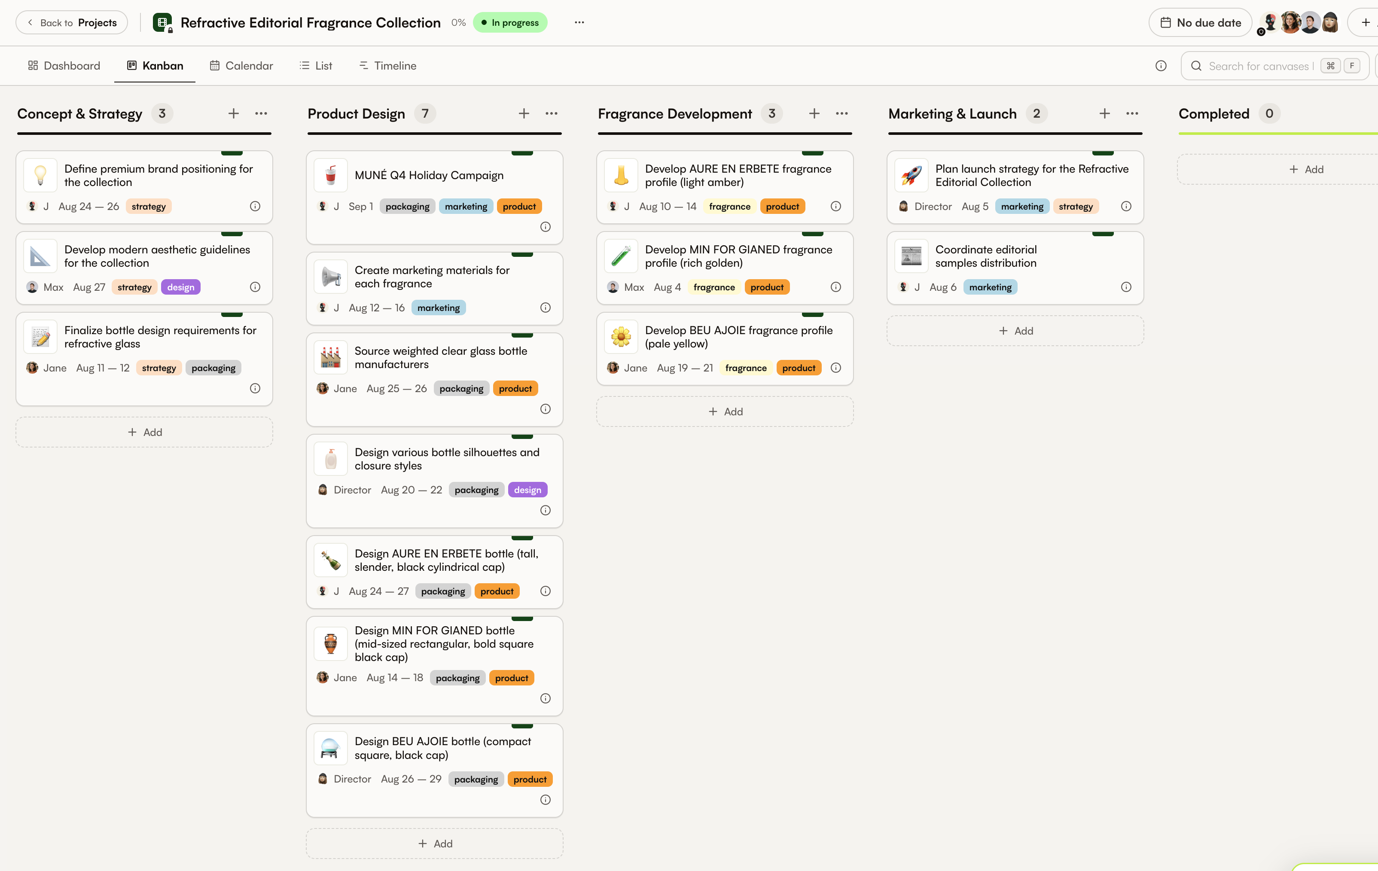Open info for Coordinate editorial samples card
Screen dimensions: 1378x871
[x=1125, y=287]
